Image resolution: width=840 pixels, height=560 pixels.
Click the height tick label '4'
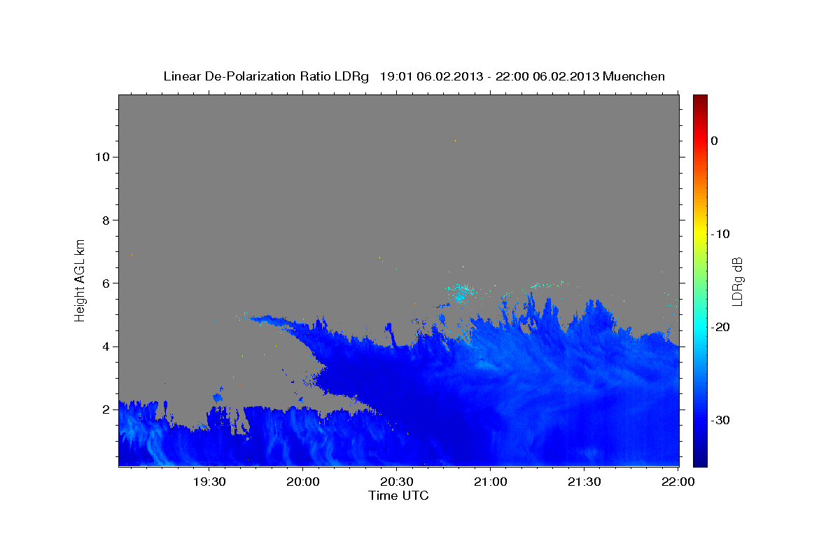click(105, 346)
